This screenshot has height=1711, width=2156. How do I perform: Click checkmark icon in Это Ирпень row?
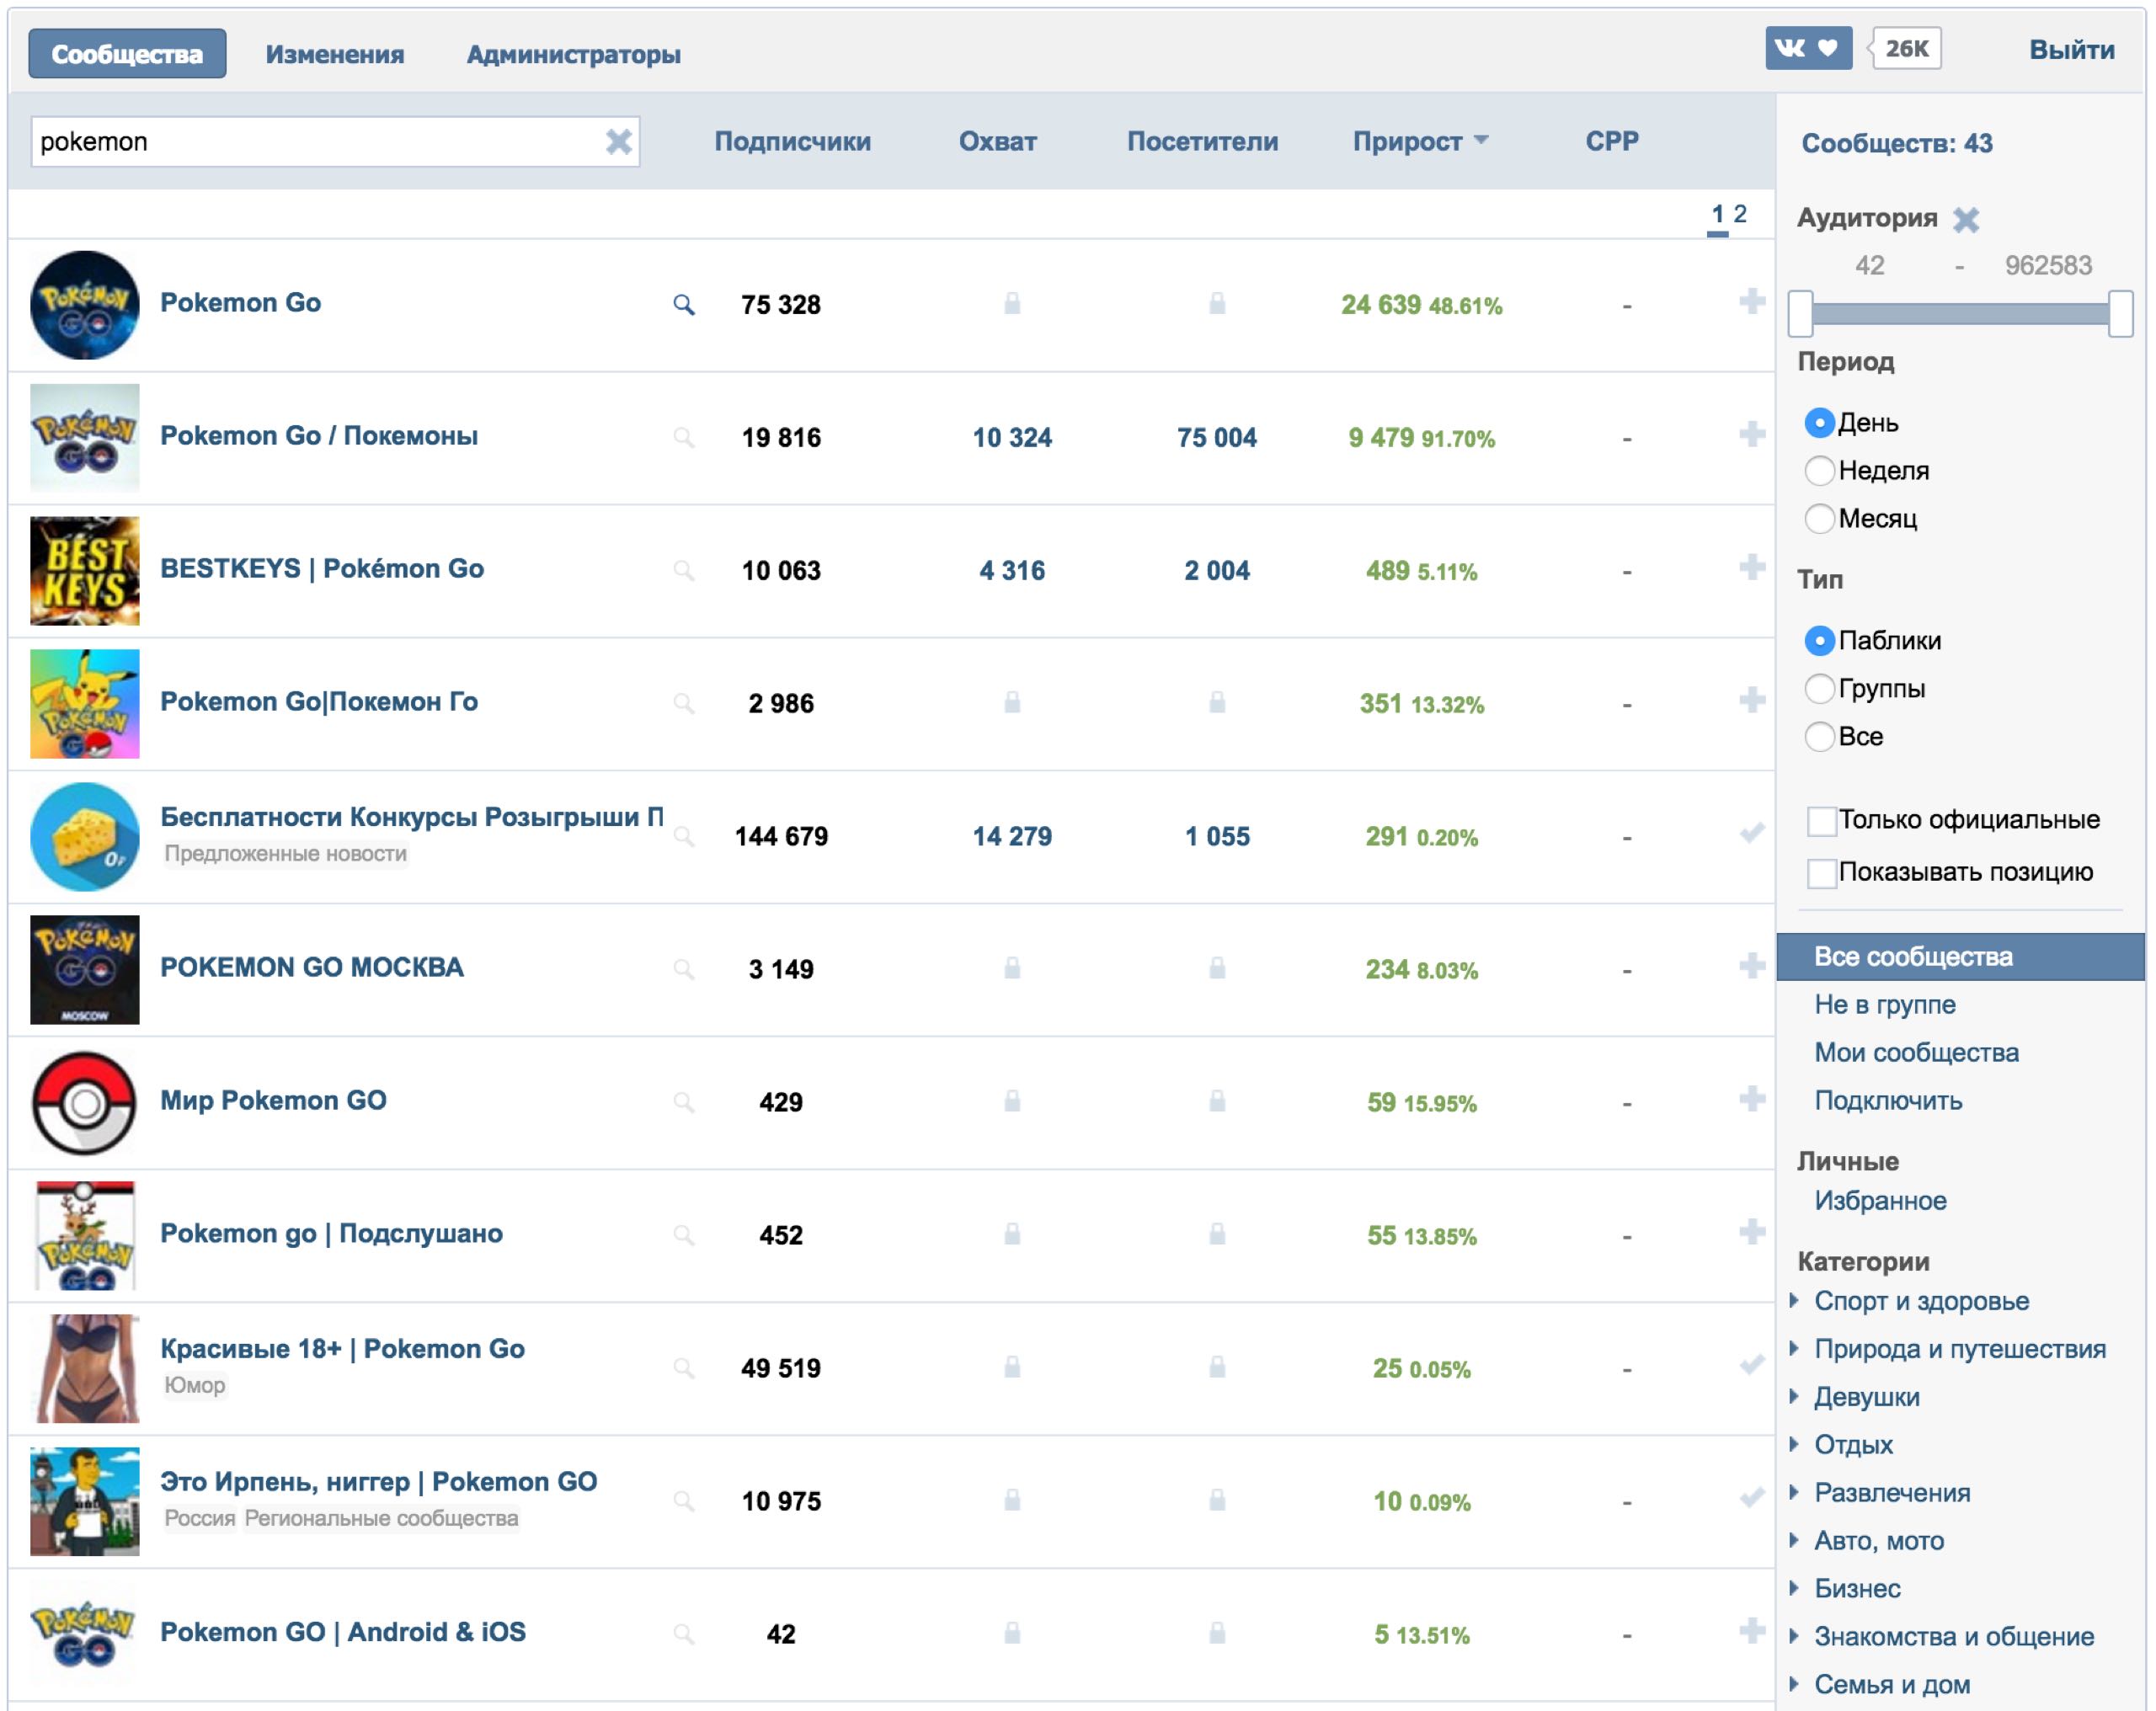click(1751, 1497)
